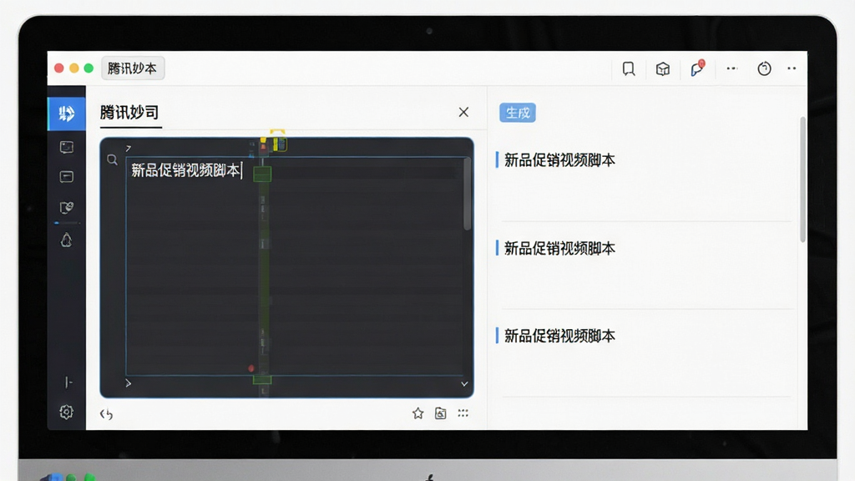Click the green marker block at editor bottom
This screenshot has height=481, width=855.
(x=262, y=380)
